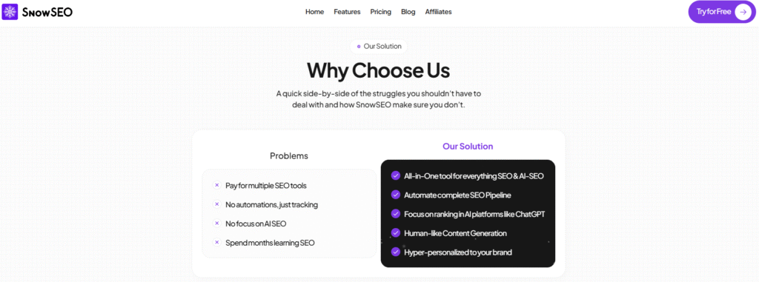Open the Affiliates nav link
The image size is (759, 282).
coord(439,12)
